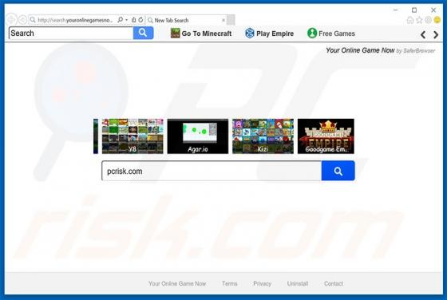The width and height of the screenshot is (447, 300).
Task: Open browser settings gear icon
Action: coord(428,20)
